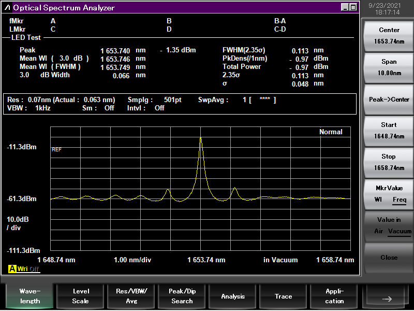The width and height of the screenshot is (414, 311).
Task: Open the Wavelength menu tab
Action: [x=29, y=296]
